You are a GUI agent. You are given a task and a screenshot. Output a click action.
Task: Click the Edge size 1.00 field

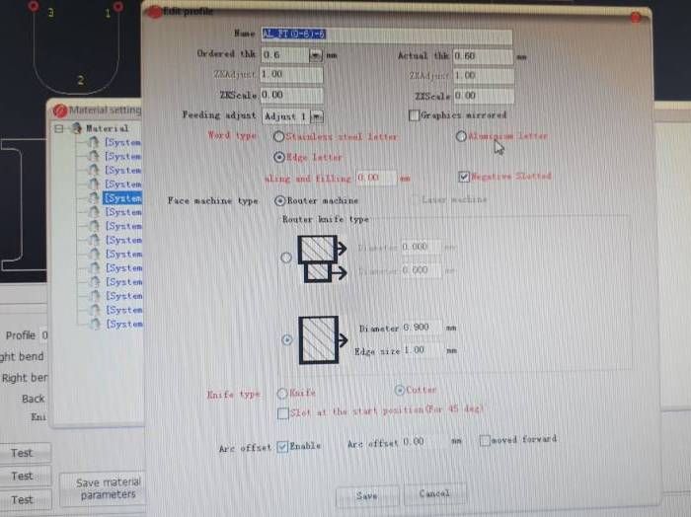coord(421,350)
